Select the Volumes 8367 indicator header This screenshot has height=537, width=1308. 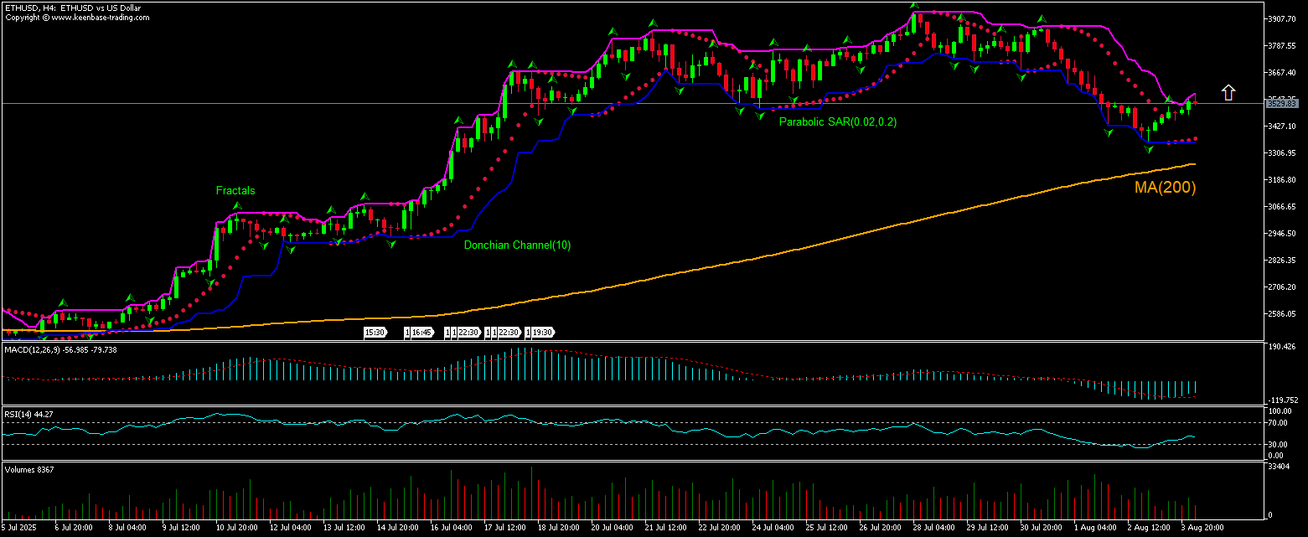pyautogui.click(x=29, y=469)
